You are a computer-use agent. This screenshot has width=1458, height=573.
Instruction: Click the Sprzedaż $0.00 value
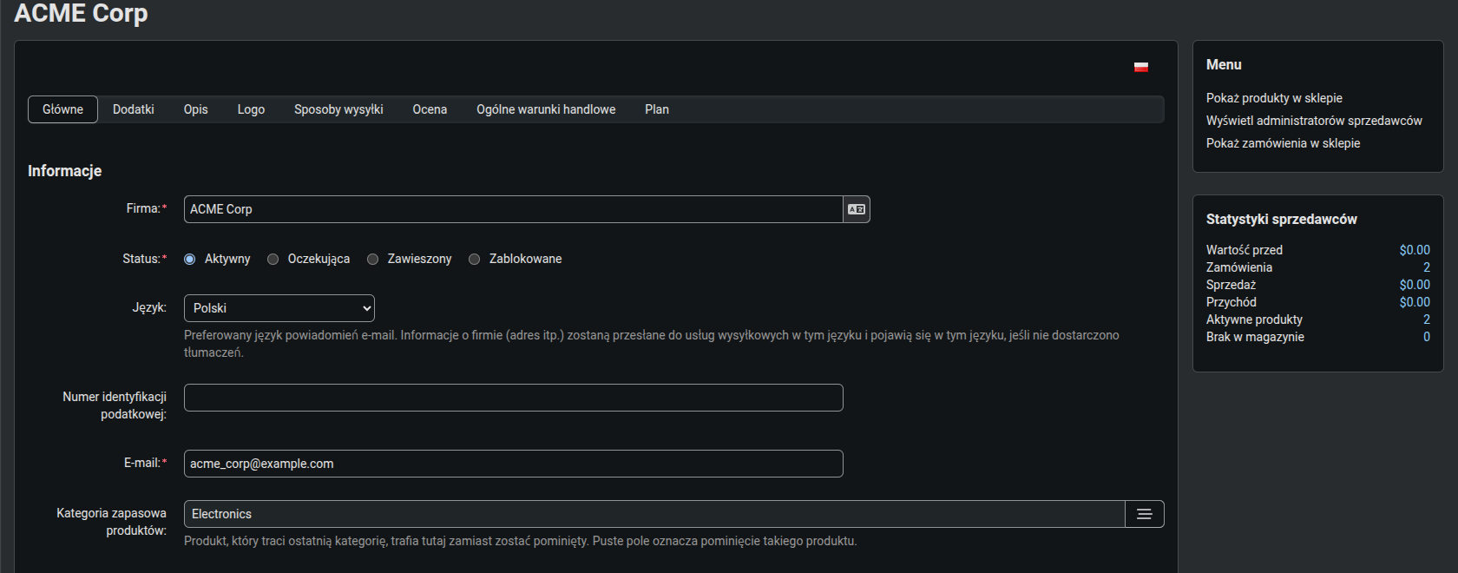(1415, 285)
